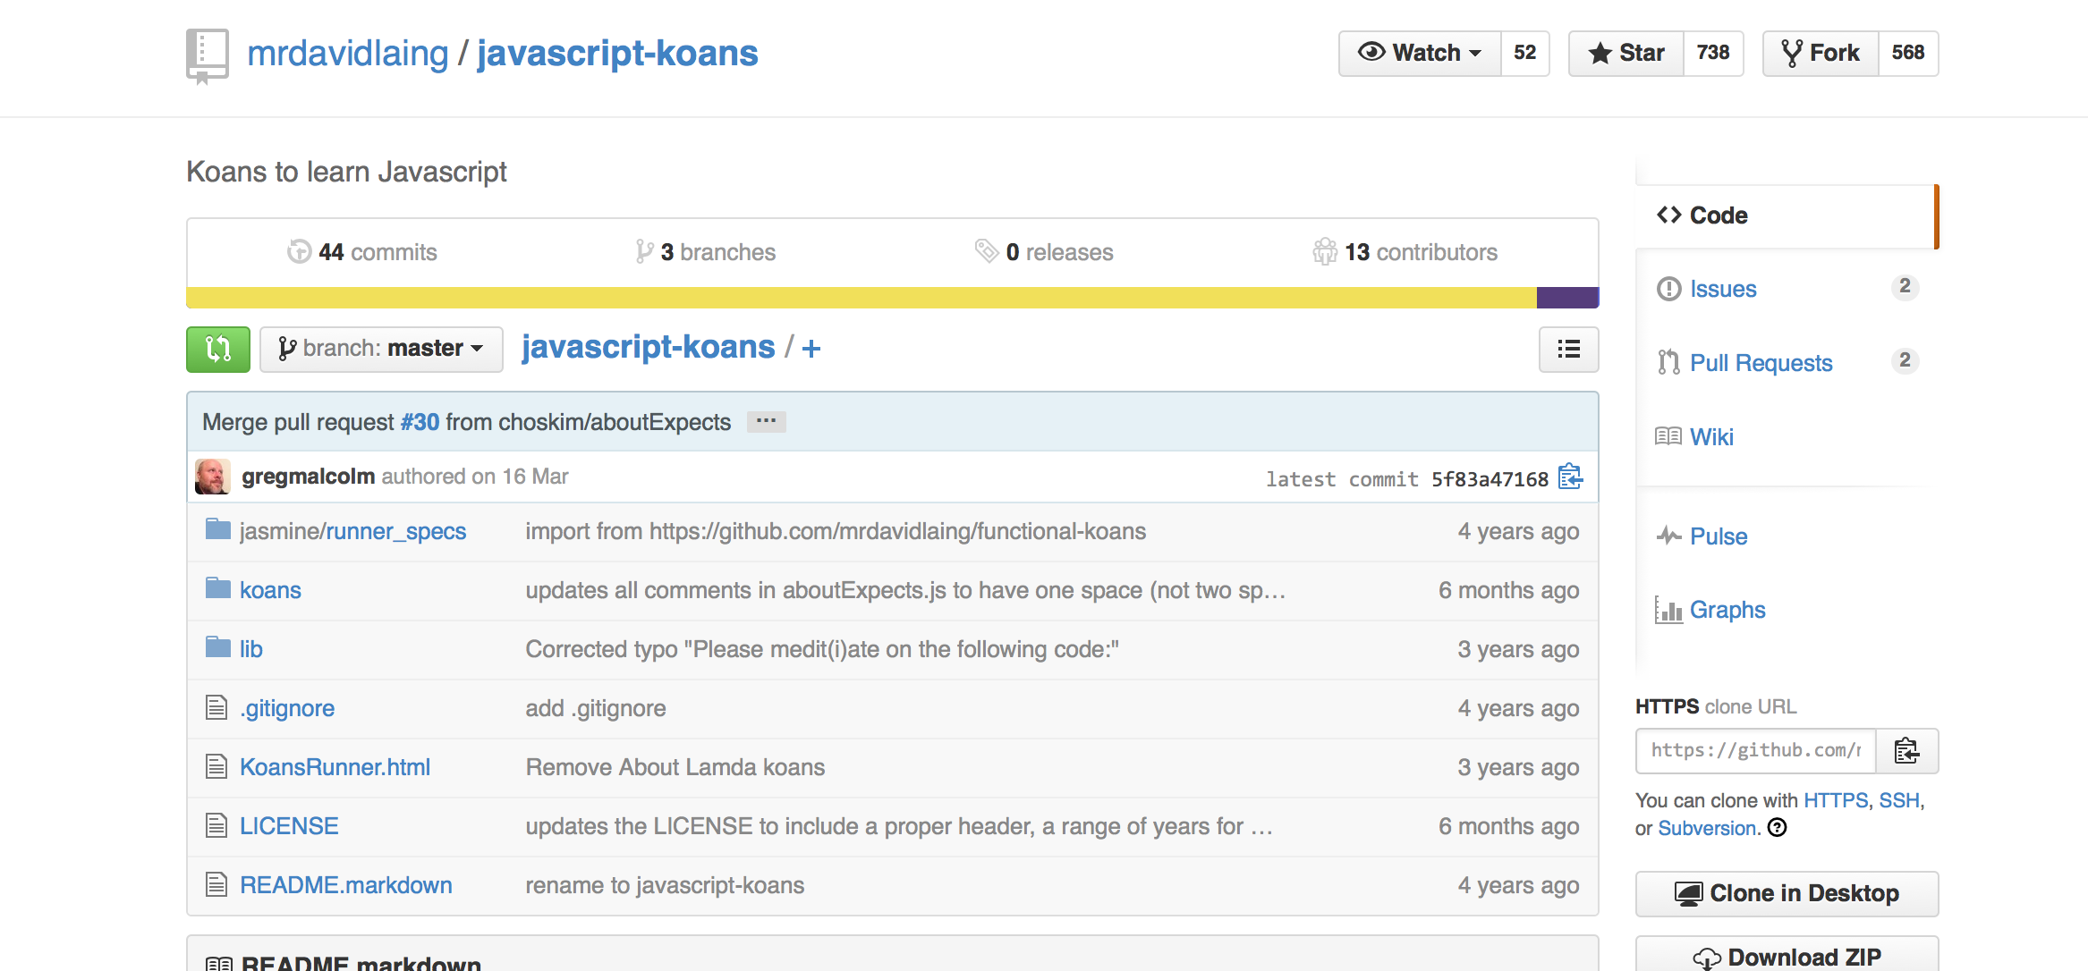Click the folder icon next to jasmine/runner_specs
This screenshot has width=2088, height=971.
217,529
